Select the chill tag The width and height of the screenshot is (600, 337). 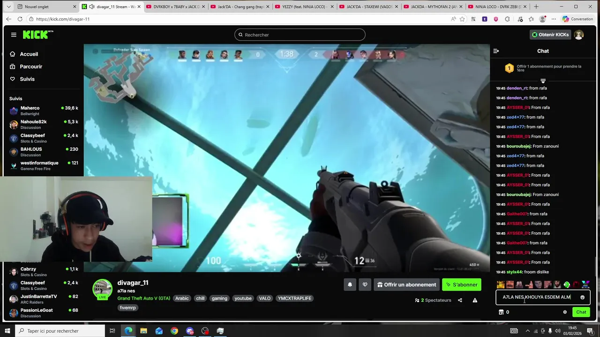click(x=200, y=298)
